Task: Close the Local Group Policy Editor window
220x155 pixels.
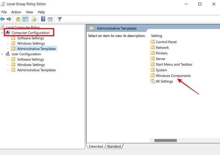Action: click(214, 4)
